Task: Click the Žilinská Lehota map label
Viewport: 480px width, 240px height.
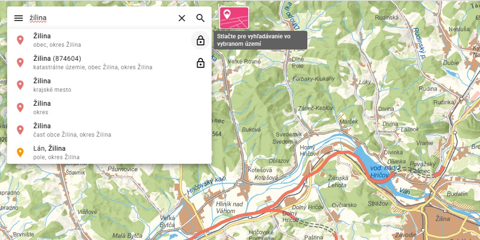Action: pos(338,181)
